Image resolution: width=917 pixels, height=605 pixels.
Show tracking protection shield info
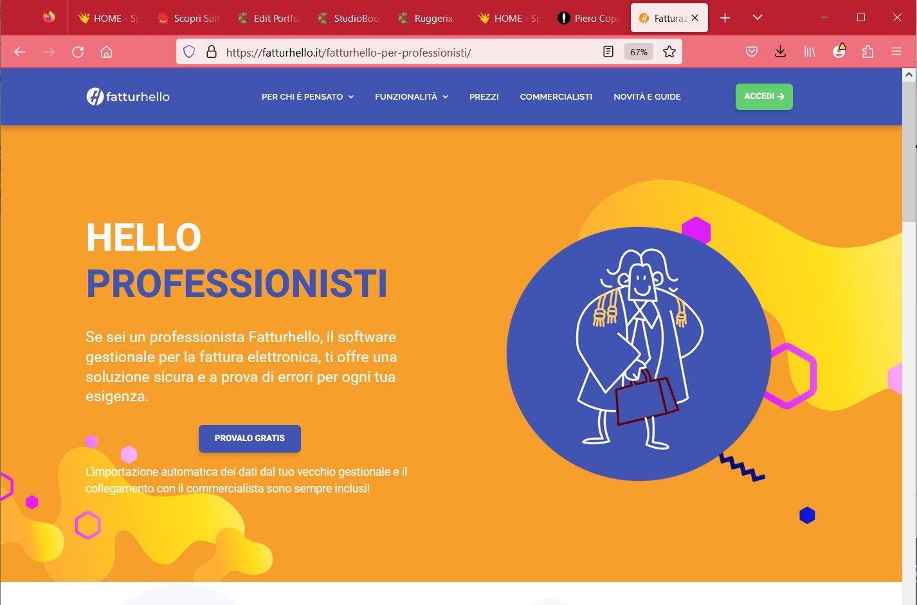[189, 52]
